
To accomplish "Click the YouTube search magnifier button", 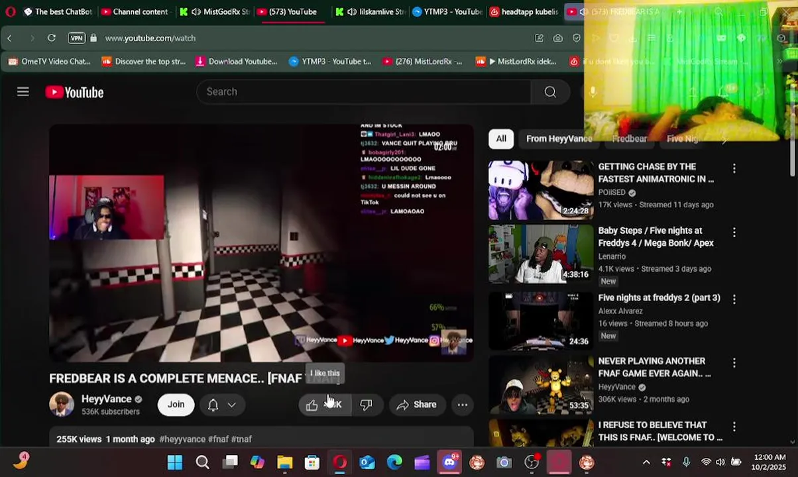I will coord(550,92).
